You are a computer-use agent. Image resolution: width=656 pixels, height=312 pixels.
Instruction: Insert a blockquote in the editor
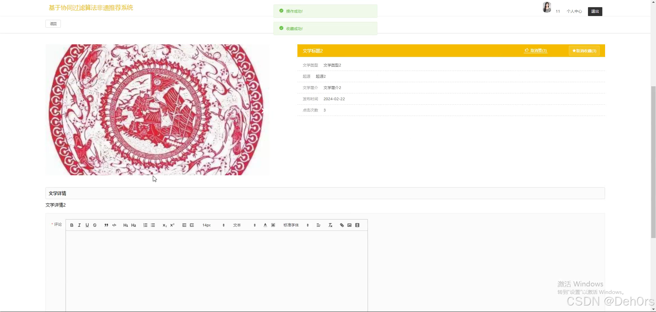[106, 225]
